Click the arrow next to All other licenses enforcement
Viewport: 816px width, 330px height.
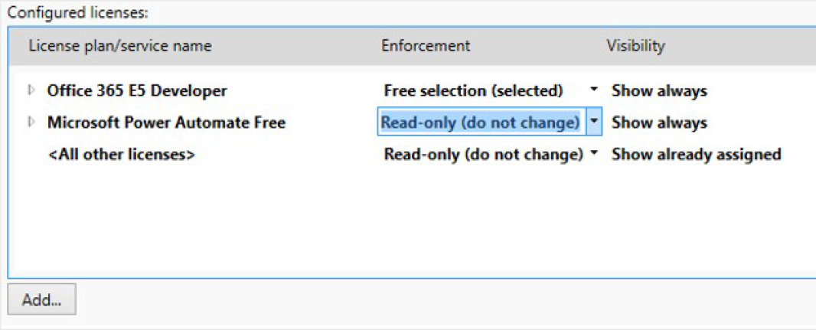[594, 153]
